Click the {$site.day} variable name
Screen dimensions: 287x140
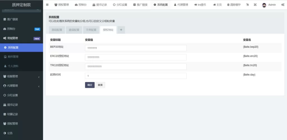[249, 75]
